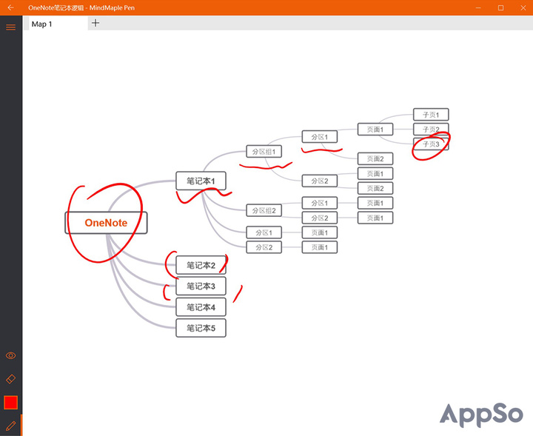Go back with the arrow button
This screenshot has width=533, height=436.
click(x=11, y=7)
